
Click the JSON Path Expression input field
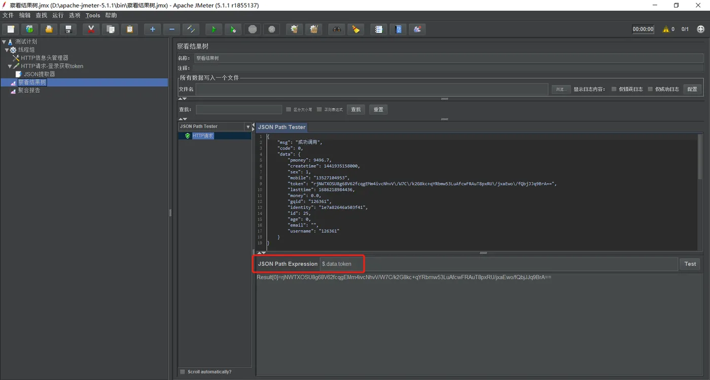pyautogui.click(x=499, y=264)
